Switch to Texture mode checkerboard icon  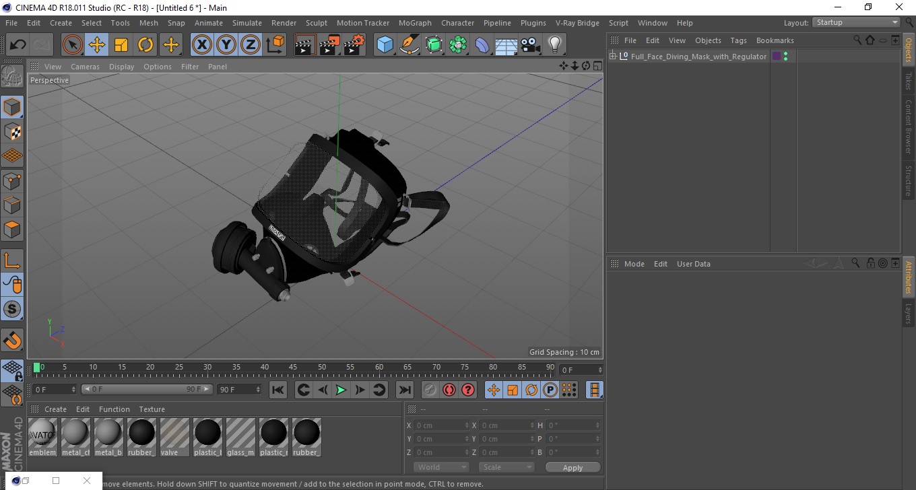(x=12, y=132)
